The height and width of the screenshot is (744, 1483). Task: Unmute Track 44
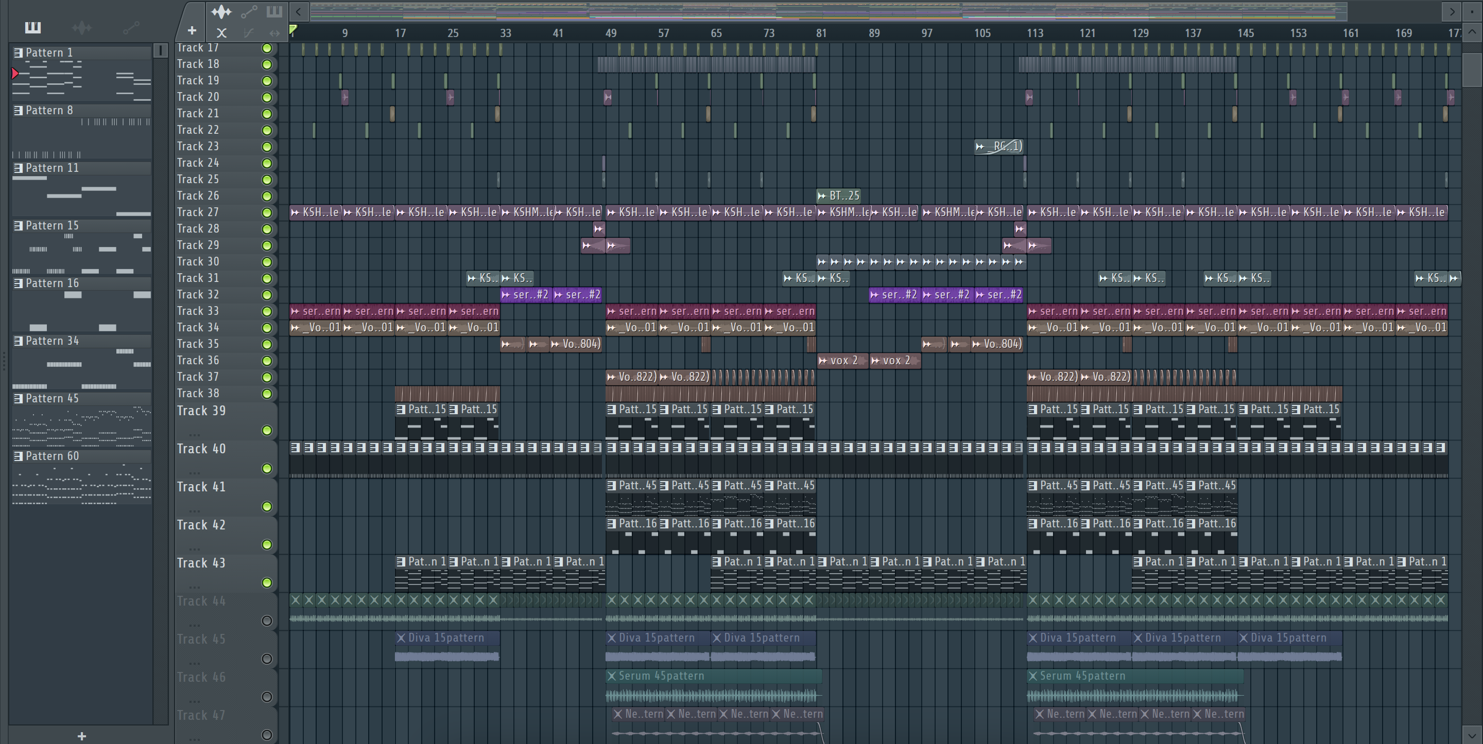(x=267, y=621)
